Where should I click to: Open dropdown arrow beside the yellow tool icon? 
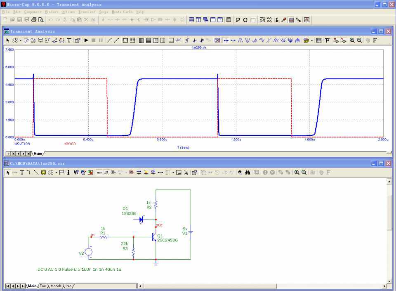pyautogui.click(x=312, y=40)
